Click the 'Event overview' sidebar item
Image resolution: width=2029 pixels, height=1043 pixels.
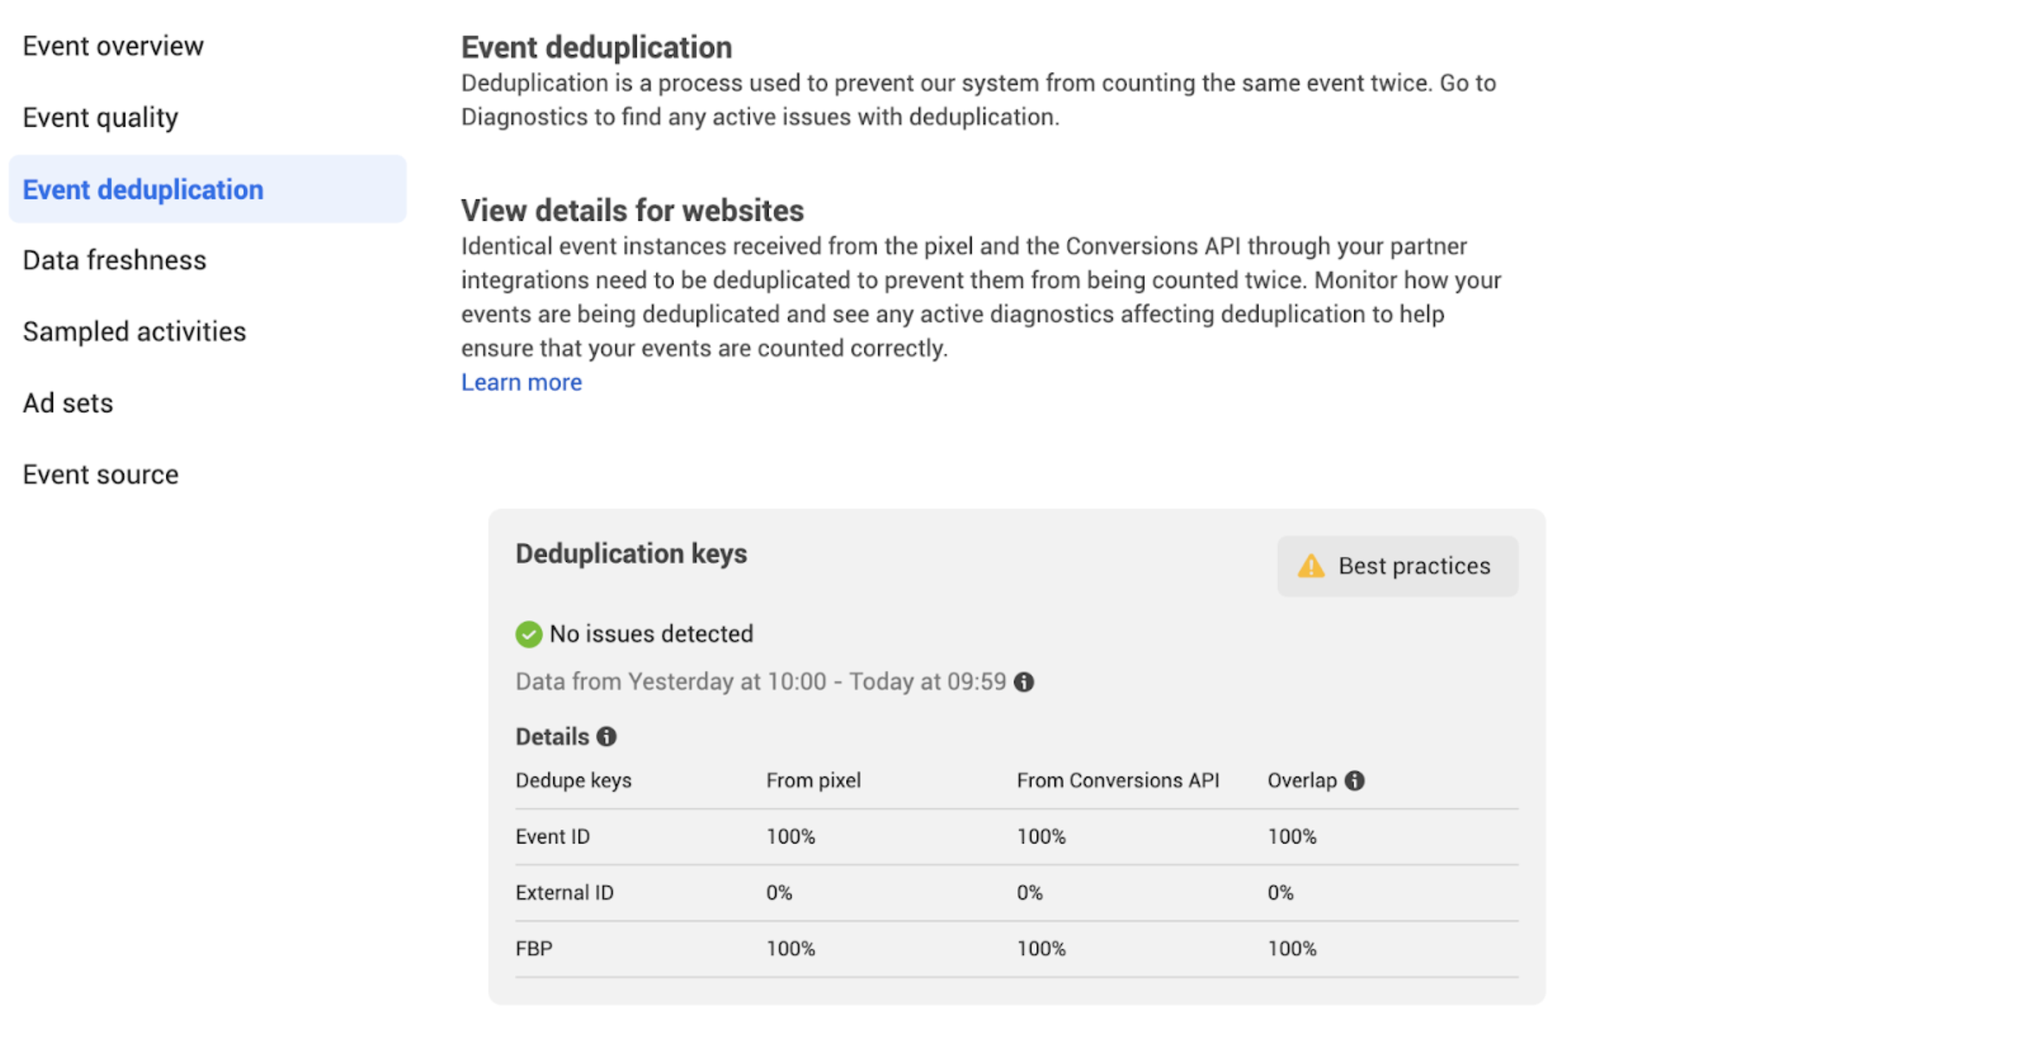coord(113,47)
